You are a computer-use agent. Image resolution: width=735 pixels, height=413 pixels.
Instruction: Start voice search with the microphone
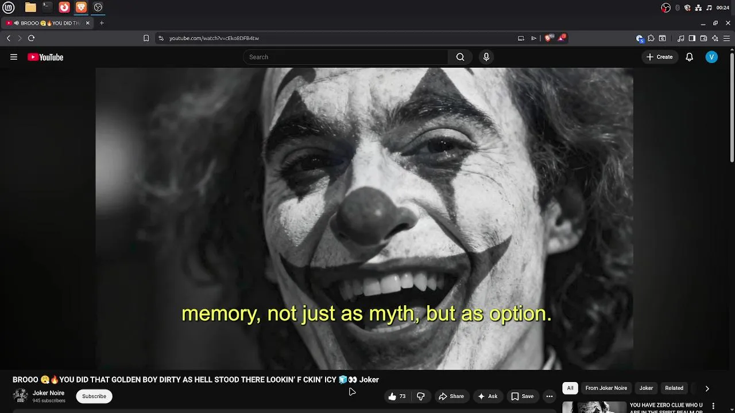pyautogui.click(x=486, y=57)
